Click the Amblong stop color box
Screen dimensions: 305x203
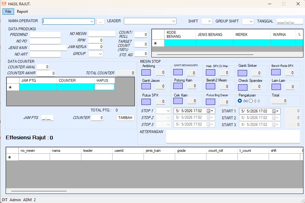click(x=146, y=73)
